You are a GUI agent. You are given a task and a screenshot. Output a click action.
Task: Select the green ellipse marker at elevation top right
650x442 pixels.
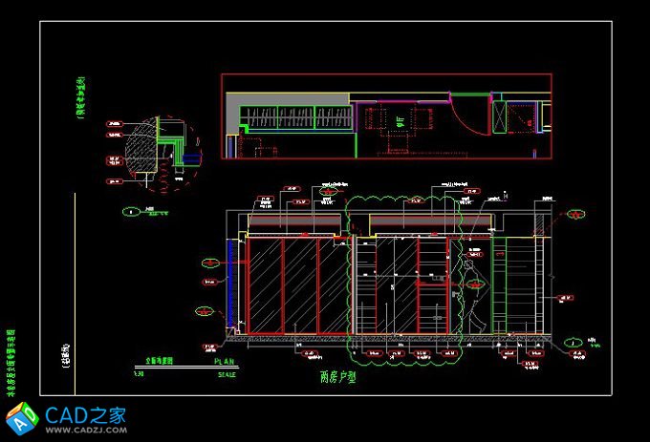coord(576,213)
